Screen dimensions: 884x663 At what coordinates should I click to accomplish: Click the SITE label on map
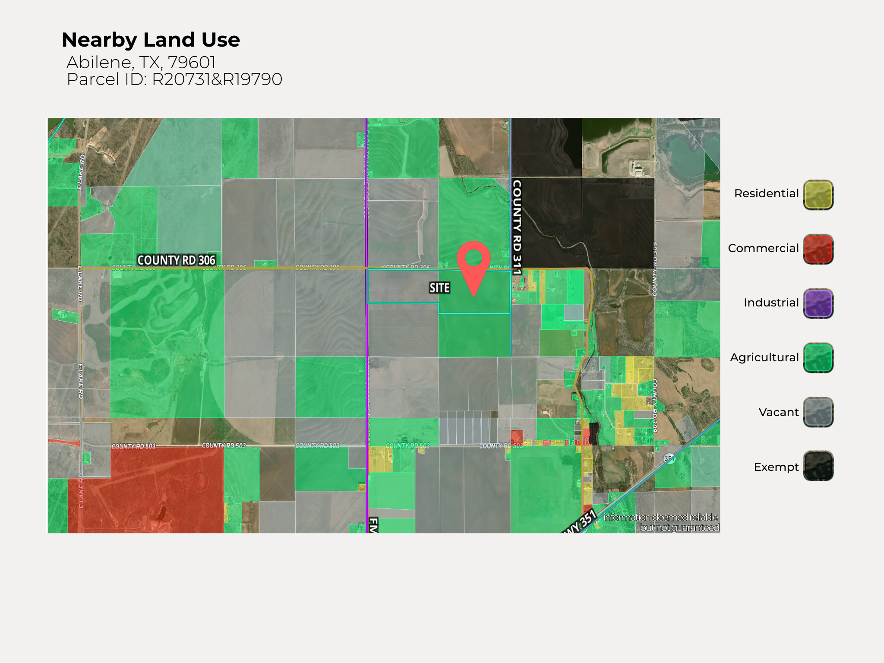coord(439,288)
